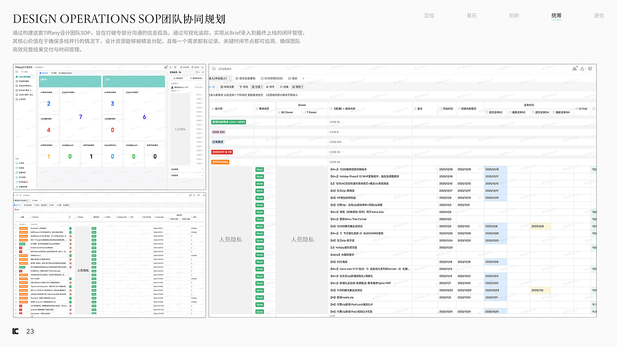
Task: Select the T Owner column header
Action: [x=315, y=112]
